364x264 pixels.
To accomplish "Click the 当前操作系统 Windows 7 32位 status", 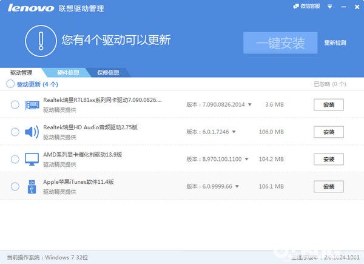I will click(47, 257).
